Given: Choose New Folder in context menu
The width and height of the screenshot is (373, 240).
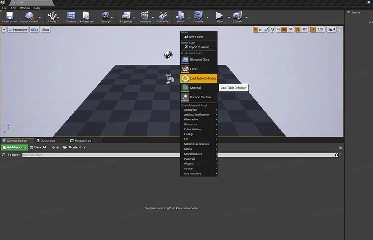Looking at the screenshot, I should pos(199,37).
